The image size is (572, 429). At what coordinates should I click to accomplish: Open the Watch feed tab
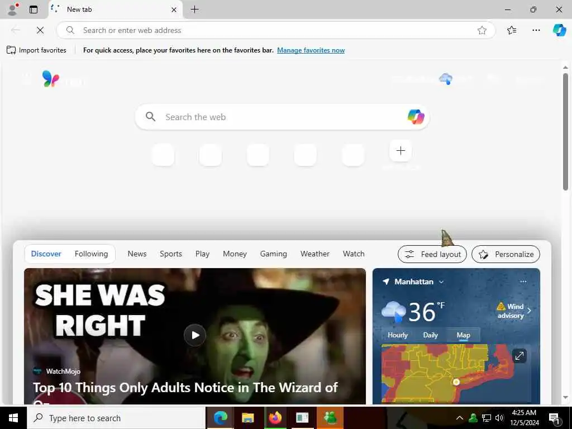[x=354, y=254]
